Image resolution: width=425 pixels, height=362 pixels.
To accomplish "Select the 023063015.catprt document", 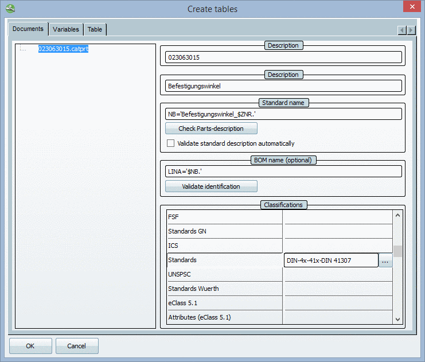I will click(63, 49).
